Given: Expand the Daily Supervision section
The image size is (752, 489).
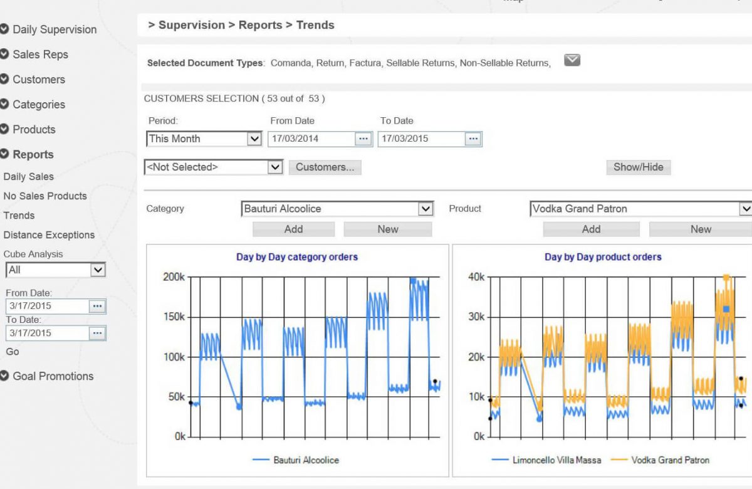Looking at the screenshot, I should click(5, 29).
